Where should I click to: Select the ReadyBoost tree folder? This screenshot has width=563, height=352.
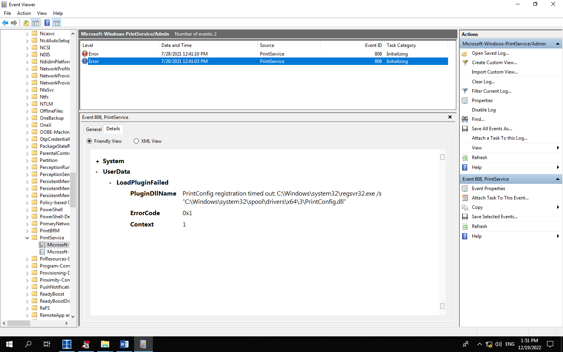click(x=52, y=294)
